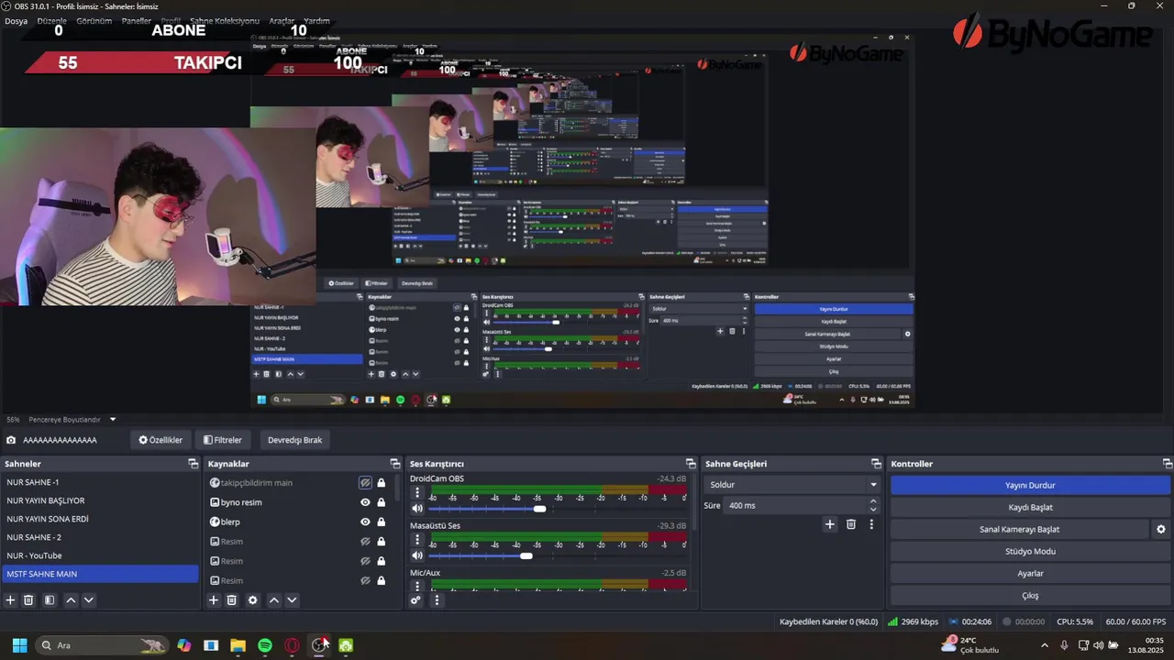
Task: Open Spotify from the taskbar
Action: coord(265,645)
